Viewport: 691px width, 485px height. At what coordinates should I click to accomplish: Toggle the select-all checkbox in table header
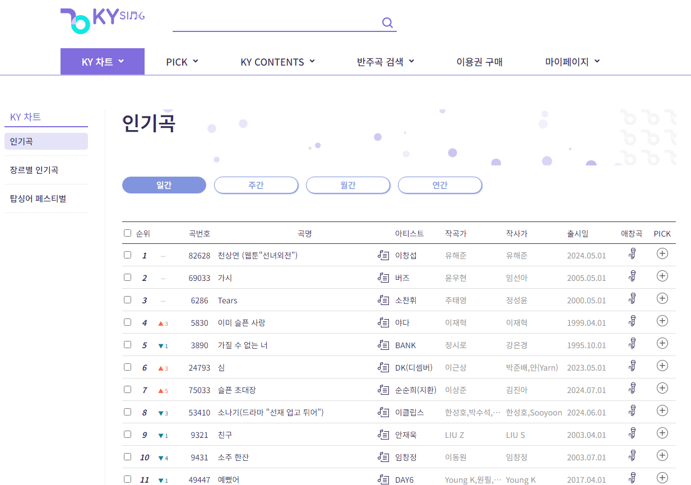coord(127,233)
